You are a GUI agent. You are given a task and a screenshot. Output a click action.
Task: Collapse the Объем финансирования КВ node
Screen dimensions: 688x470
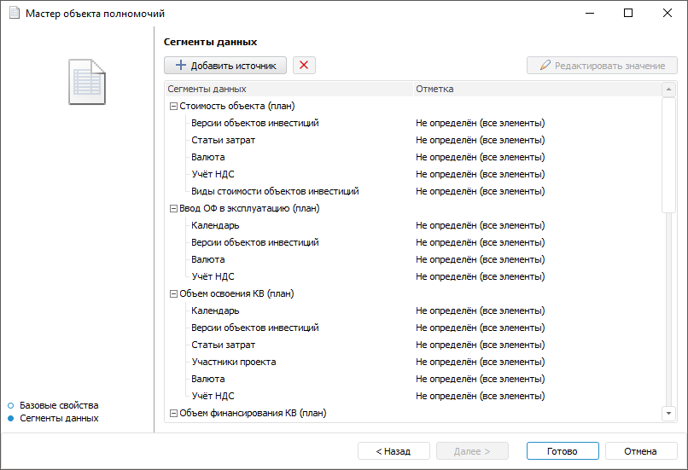tap(173, 414)
